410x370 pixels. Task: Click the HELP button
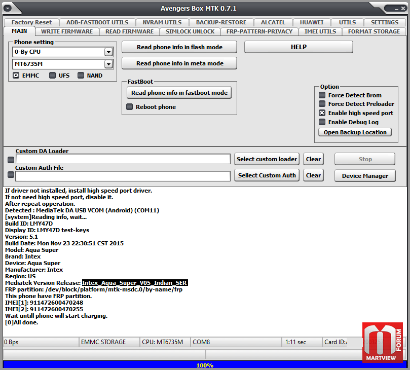click(x=299, y=47)
